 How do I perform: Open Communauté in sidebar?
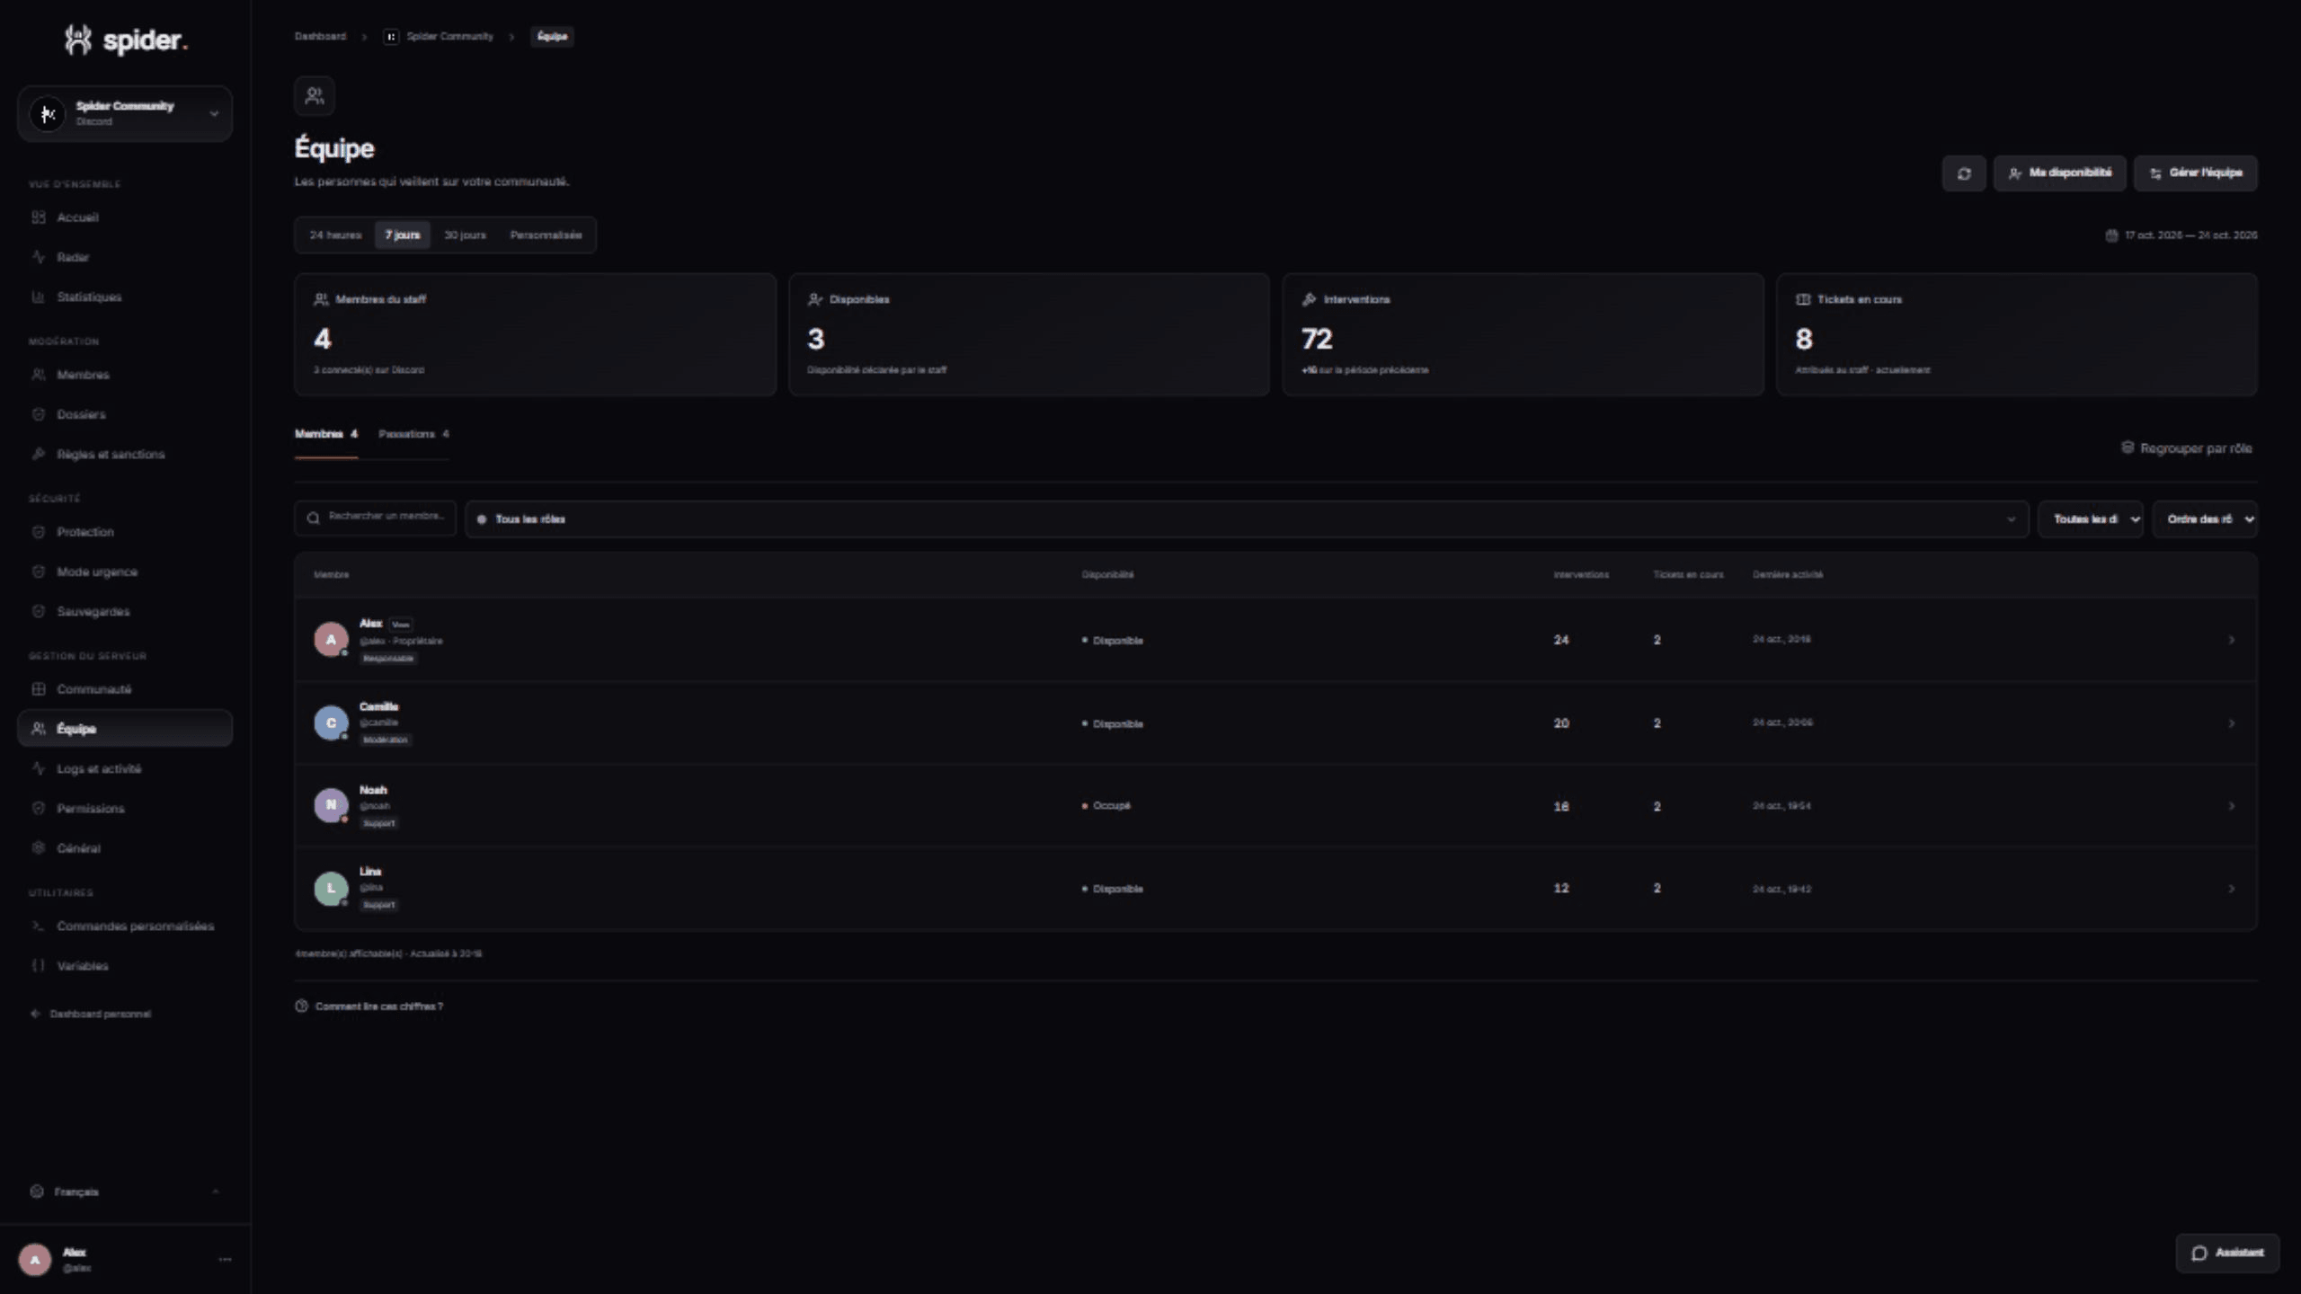tap(125, 689)
